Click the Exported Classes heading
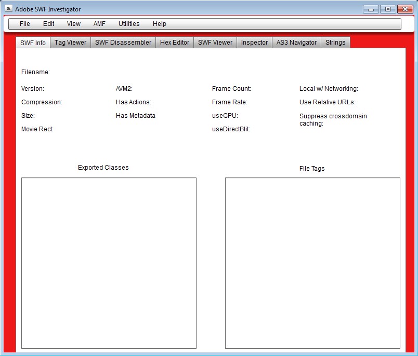Image resolution: width=418 pixels, height=356 pixels. coord(103,167)
